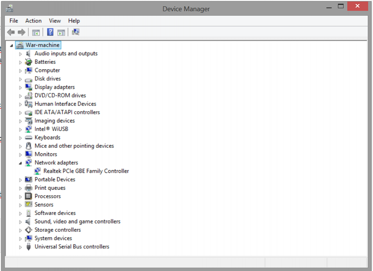Click the Back arrow toolbar button
Screen dimensions: 373x271
point(11,32)
